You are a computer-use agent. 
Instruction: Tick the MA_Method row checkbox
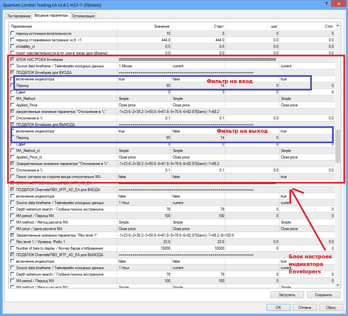click(12, 98)
